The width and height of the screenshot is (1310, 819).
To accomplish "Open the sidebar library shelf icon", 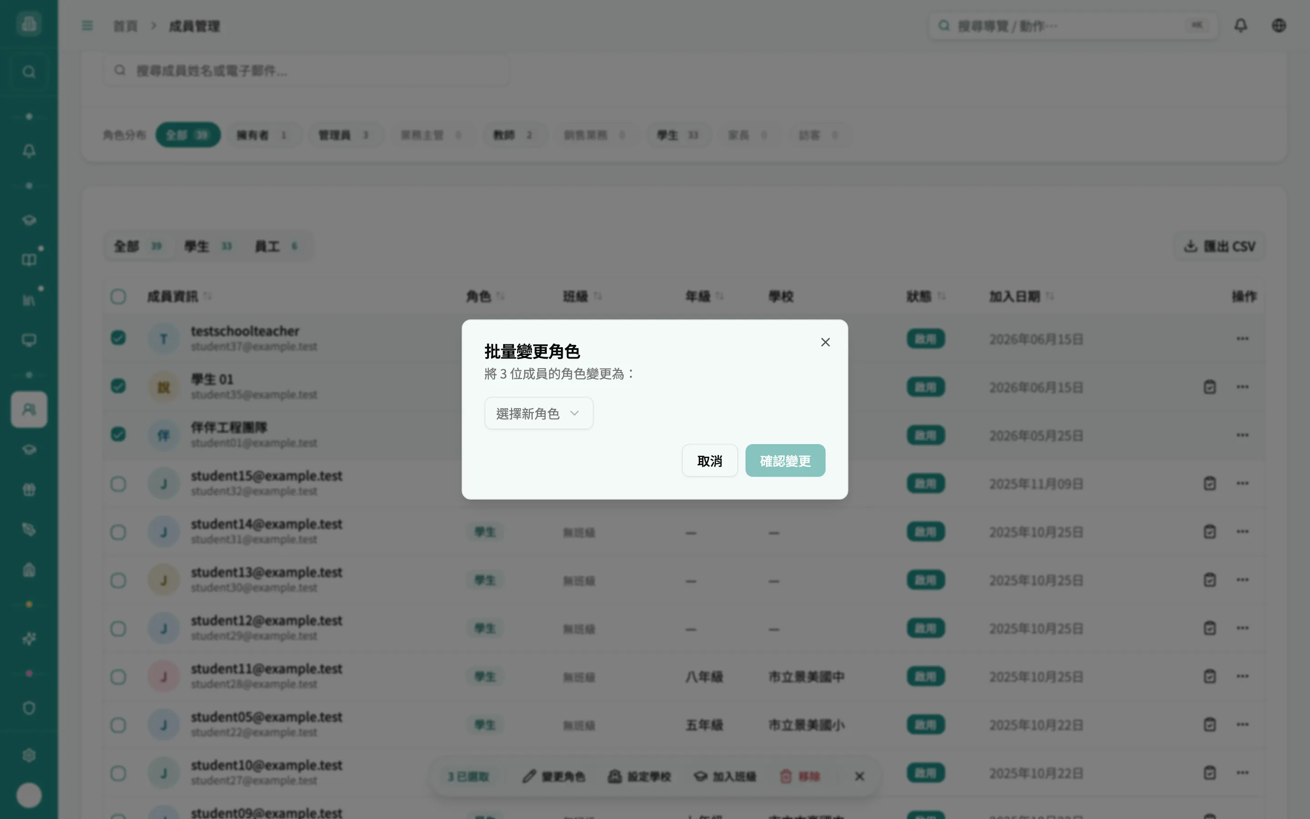I will click(x=29, y=300).
